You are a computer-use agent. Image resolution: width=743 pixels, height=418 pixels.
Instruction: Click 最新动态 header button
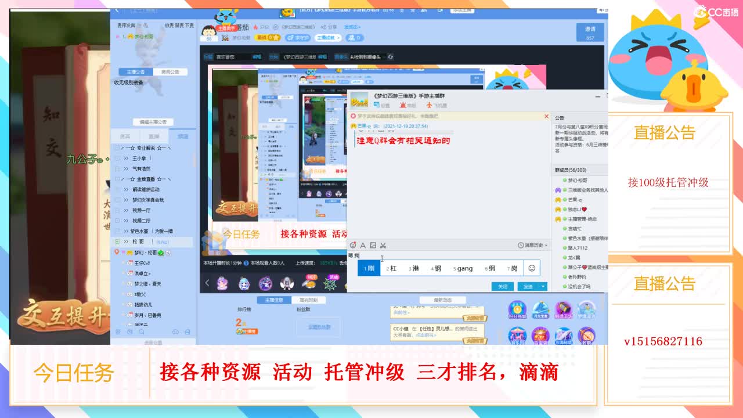pos(442,300)
